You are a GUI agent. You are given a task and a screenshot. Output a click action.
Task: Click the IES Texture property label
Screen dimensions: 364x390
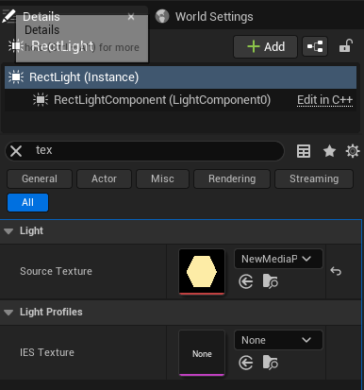(x=47, y=352)
